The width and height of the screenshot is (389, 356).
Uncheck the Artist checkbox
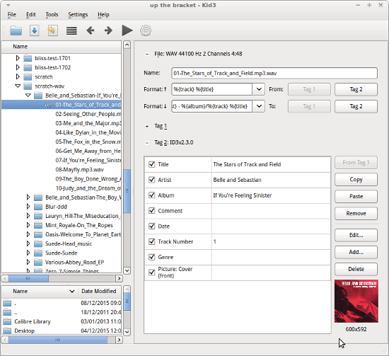tap(151, 180)
